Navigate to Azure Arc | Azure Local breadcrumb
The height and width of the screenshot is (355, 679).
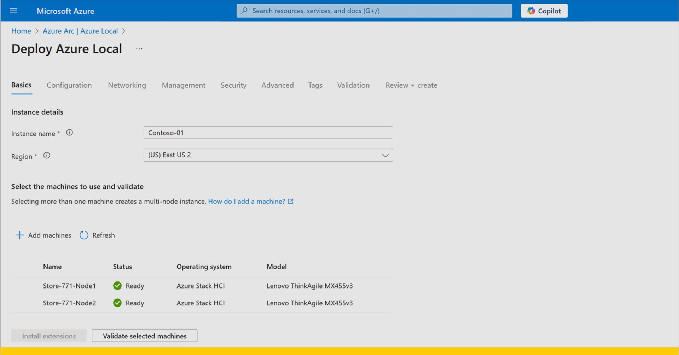pos(80,31)
